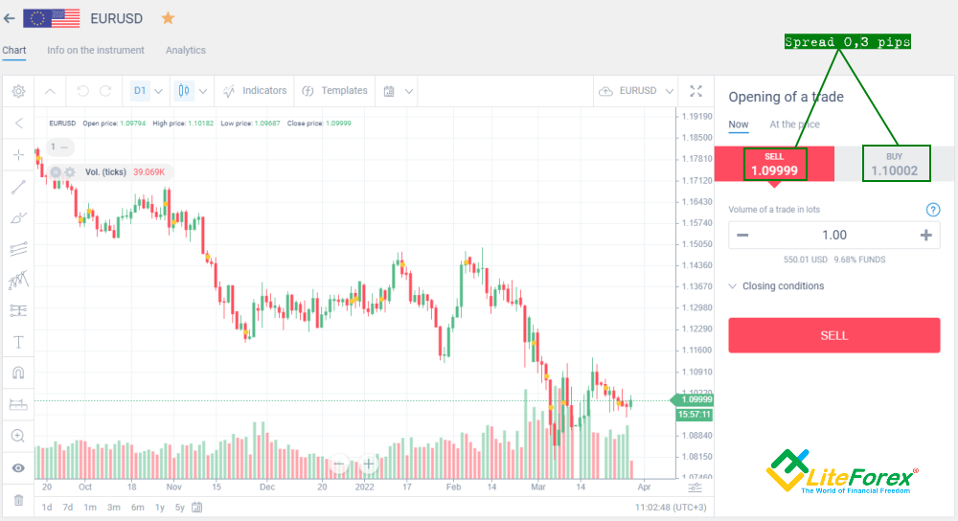
Task: Expand chart to fullscreen
Action: [696, 91]
